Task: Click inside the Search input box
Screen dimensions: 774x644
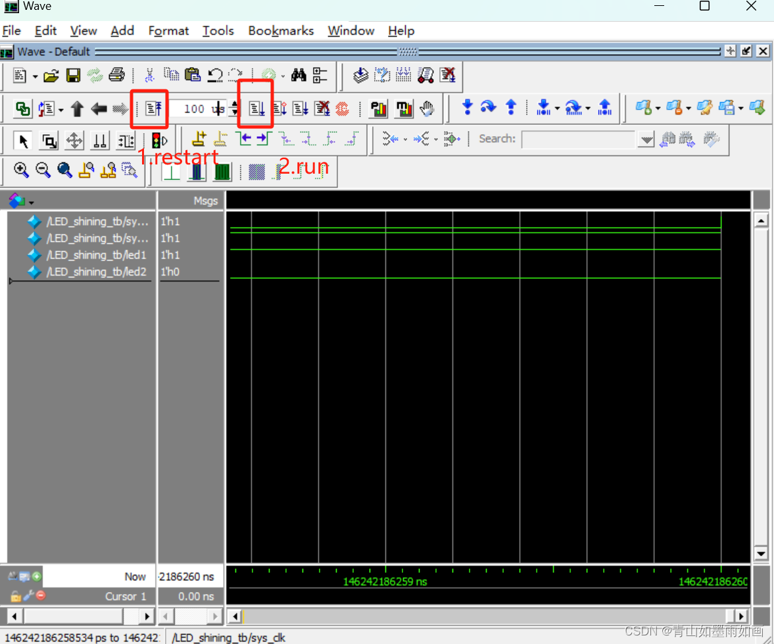Action: pyautogui.click(x=579, y=139)
